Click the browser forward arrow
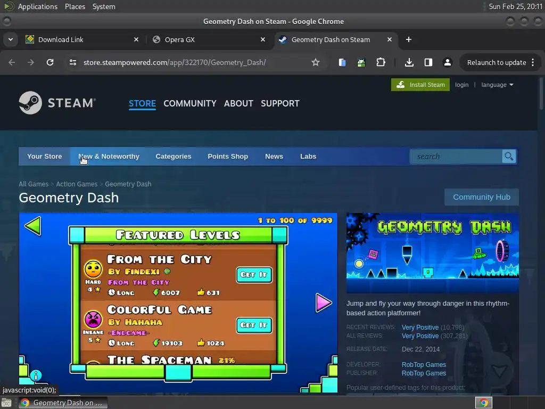The width and height of the screenshot is (545, 409). [x=30, y=62]
